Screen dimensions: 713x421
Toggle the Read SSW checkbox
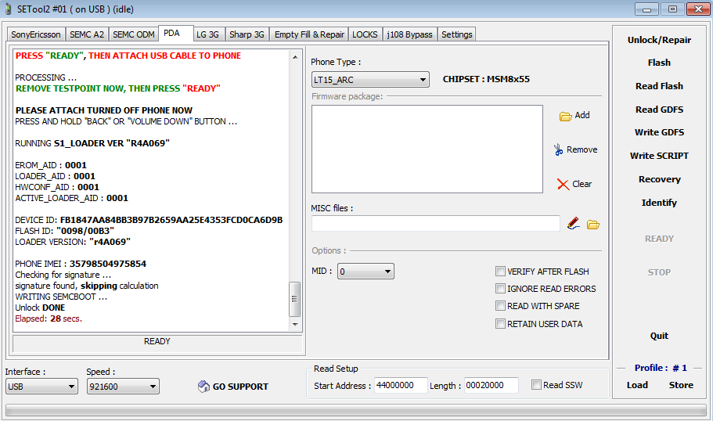[x=537, y=385]
